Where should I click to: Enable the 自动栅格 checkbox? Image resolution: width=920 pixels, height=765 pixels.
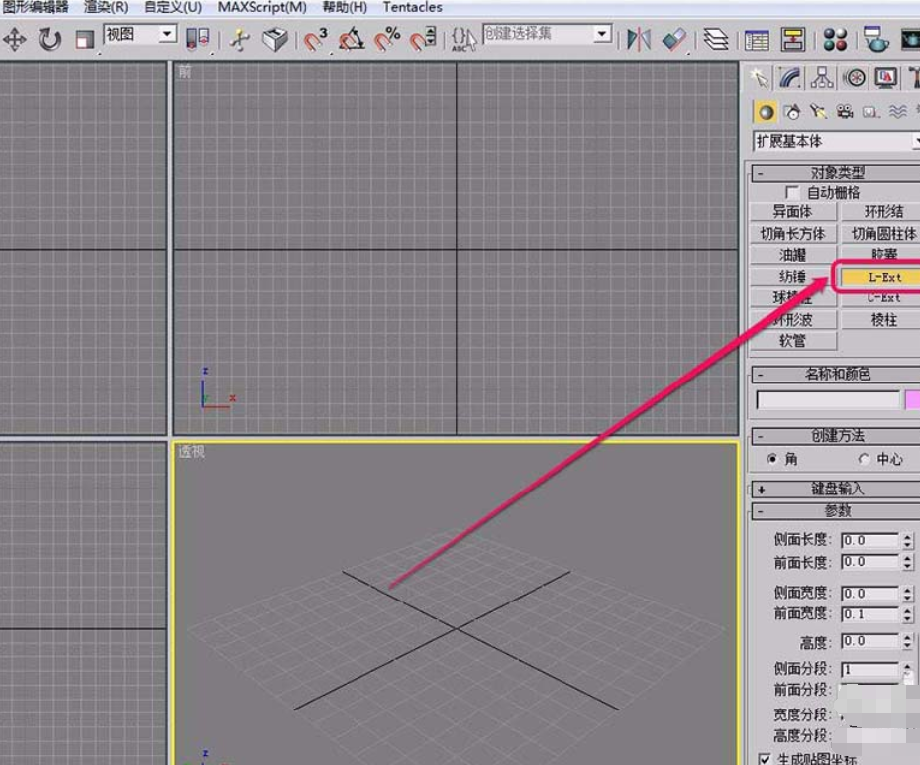792,192
